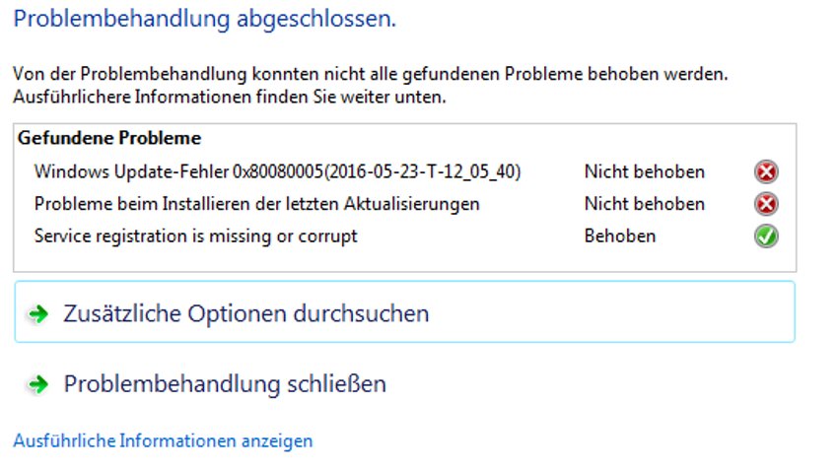This screenshot has width=838, height=471.
Task: Click Nicht behoben status of Update-Fehler row
Action: coord(645,172)
